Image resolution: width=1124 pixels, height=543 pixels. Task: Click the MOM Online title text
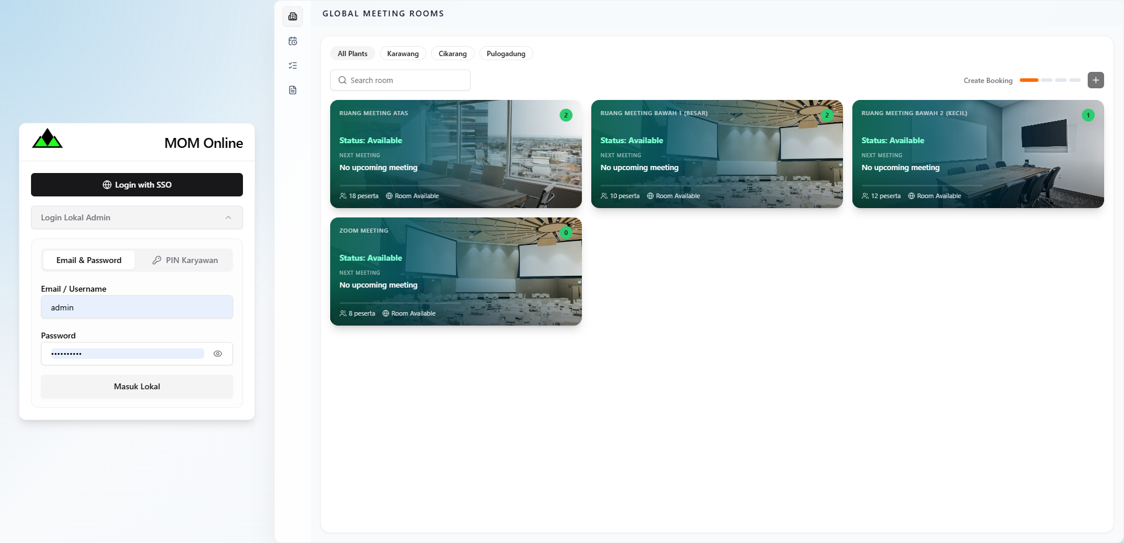click(204, 143)
